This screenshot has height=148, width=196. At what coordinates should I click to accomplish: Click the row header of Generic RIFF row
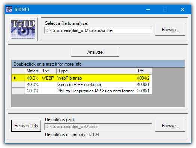[18, 85]
